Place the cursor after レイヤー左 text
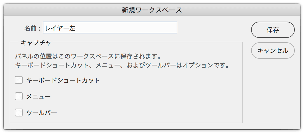Image resolution: width=304 pixels, height=133 pixels. 76,28
